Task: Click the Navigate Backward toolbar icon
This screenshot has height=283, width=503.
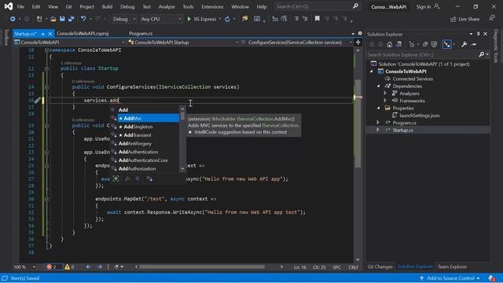Action: pyautogui.click(x=13, y=19)
